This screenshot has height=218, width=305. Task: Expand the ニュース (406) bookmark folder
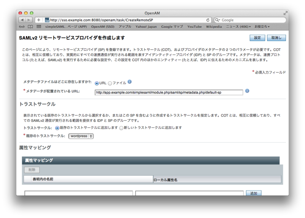coord(238,27)
